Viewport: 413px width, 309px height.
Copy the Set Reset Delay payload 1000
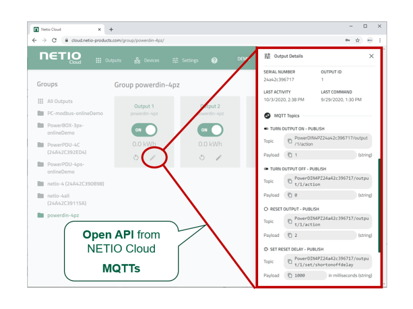click(x=290, y=276)
